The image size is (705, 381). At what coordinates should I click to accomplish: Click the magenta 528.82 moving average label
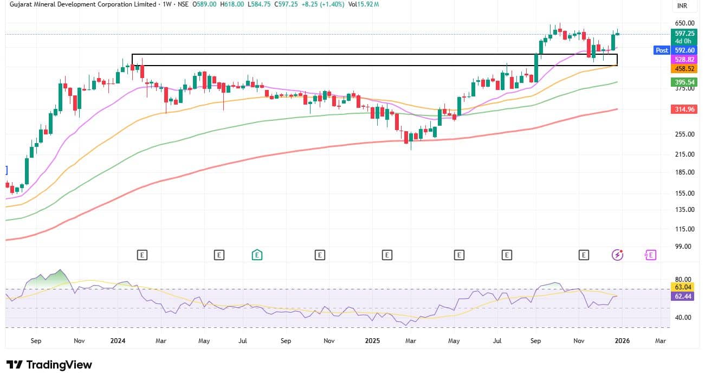[684, 59]
